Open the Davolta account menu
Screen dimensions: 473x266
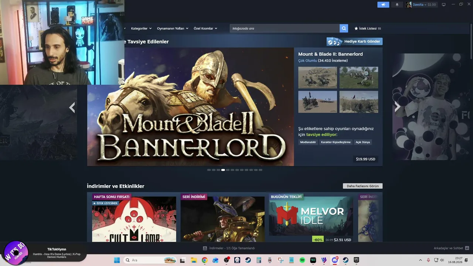pyautogui.click(x=421, y=4)
